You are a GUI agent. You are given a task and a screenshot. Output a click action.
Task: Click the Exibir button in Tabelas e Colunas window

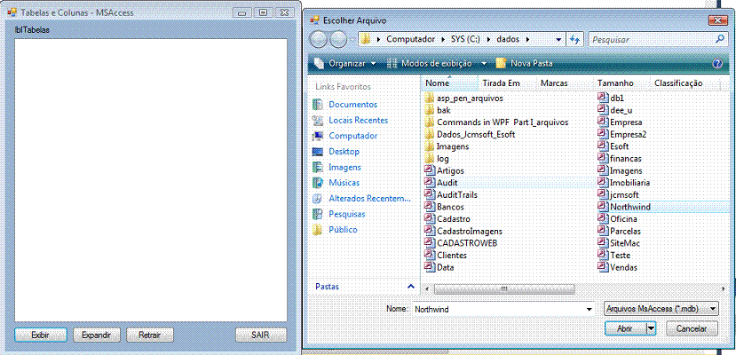click(x=41, y=335)
